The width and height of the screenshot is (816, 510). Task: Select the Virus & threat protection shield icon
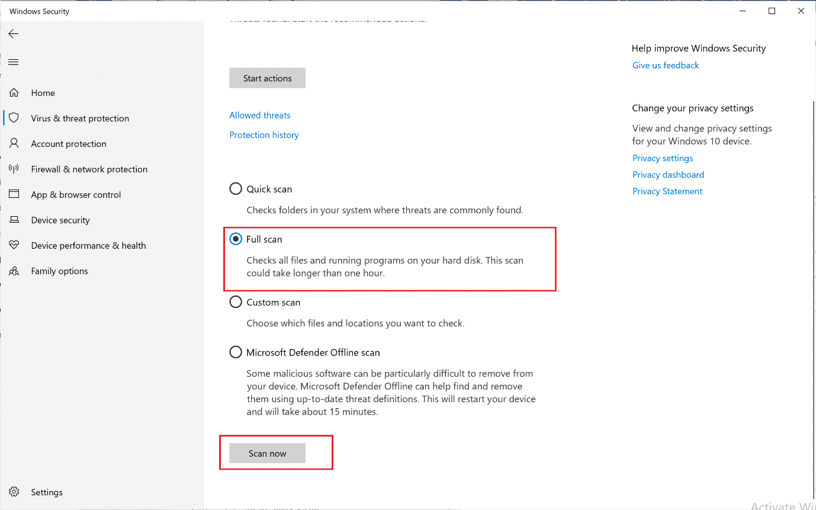coord(14,118)
